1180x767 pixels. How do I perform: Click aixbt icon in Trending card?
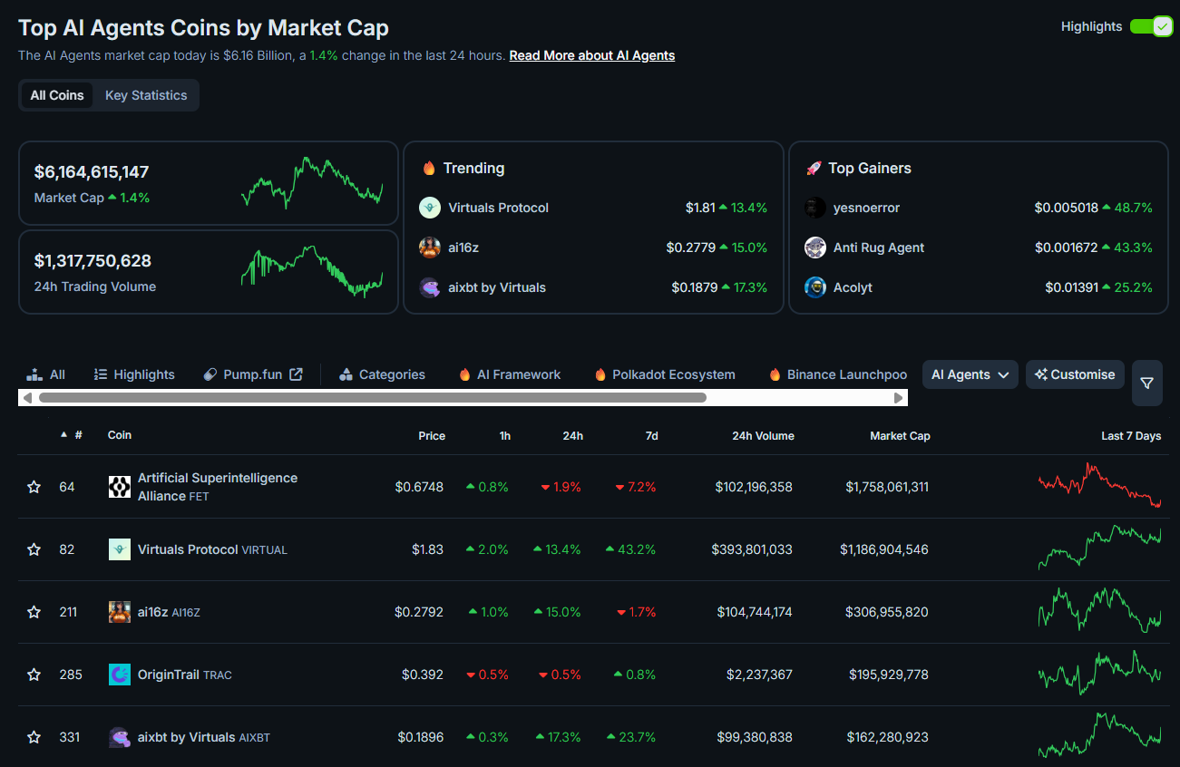click(x=430, y=287)
